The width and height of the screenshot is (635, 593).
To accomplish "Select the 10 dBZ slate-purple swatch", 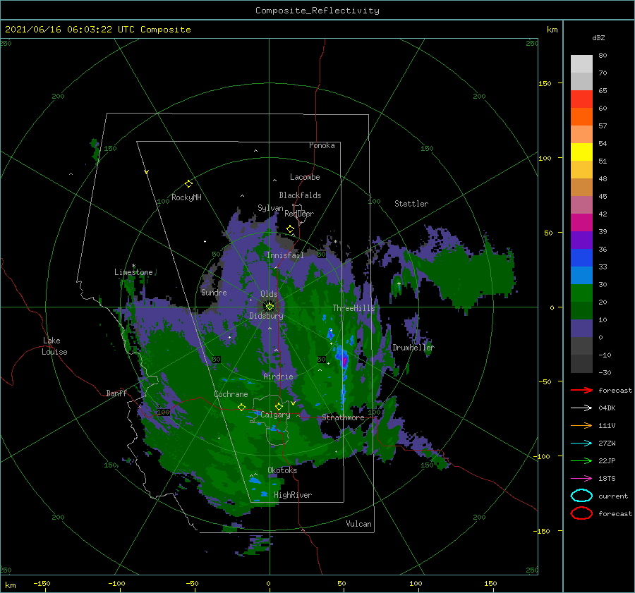I will [x=581, y=329].
